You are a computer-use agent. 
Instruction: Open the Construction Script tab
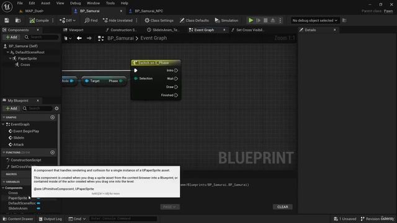tap(123, 30)
